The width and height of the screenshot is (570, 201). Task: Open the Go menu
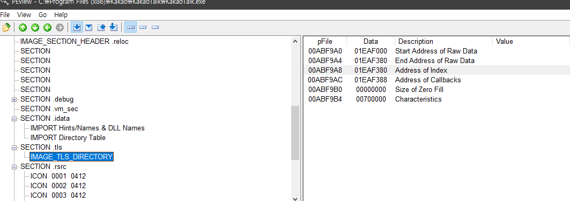[x=42, y=15]
